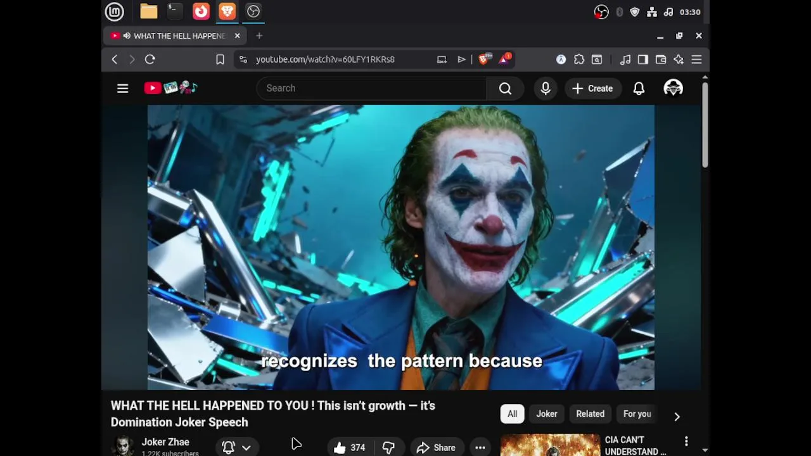The height and width of the screenshot is (456, 811).
Task: Click the clock showing 03:30
Action: point(690,12)
